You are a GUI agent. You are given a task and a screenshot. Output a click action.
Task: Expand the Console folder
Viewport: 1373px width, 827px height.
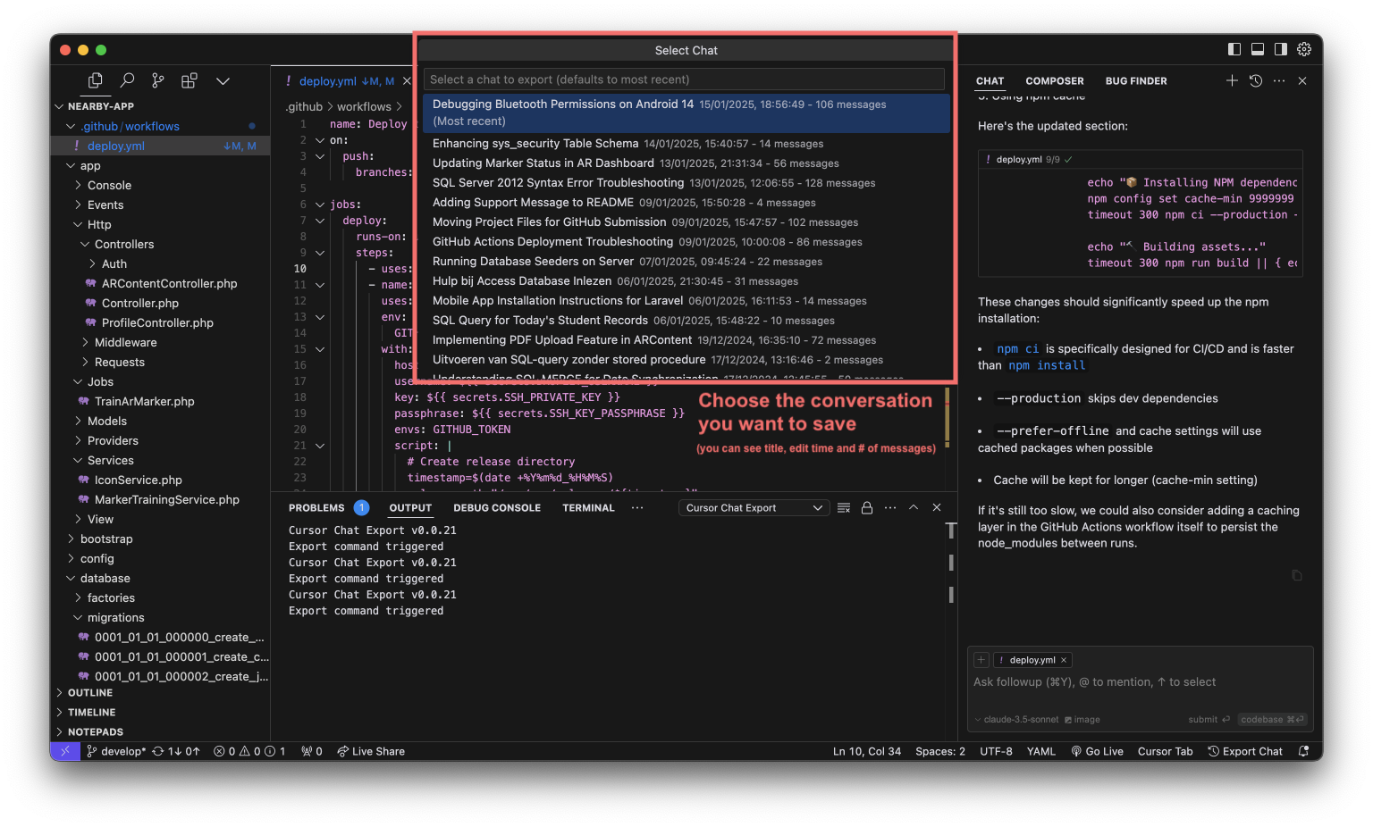coord(78,185)
